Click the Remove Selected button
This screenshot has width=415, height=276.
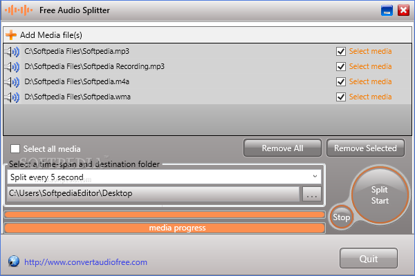pos(365,148)
